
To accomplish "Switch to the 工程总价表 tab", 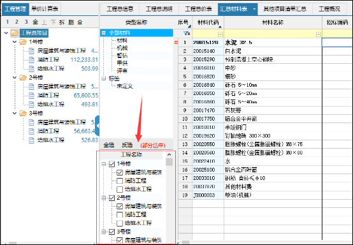I will point(198,9).
